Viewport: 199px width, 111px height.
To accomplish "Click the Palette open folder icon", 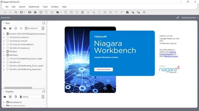I will [x=5, y=97].
